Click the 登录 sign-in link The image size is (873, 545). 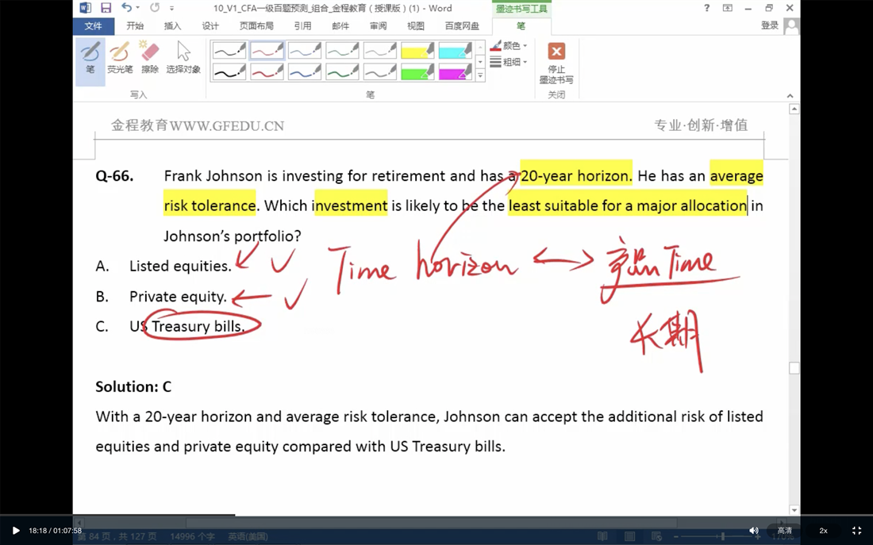coord(770,25)
